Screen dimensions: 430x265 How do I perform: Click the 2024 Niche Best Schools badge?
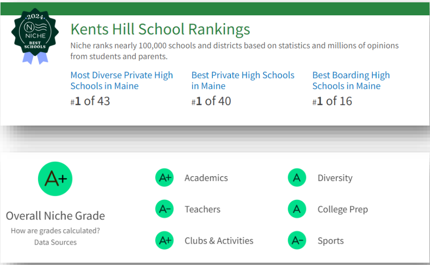pyautogui.click(x=35, y=36)
